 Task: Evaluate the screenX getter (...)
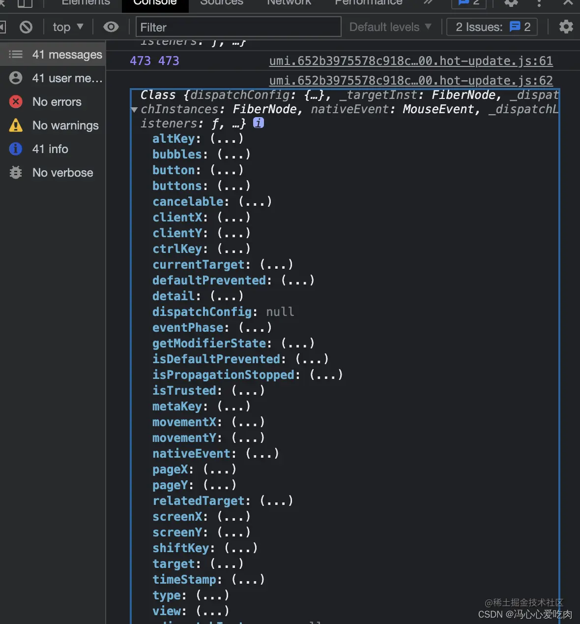pyautogui.click(x=234, y=517)
